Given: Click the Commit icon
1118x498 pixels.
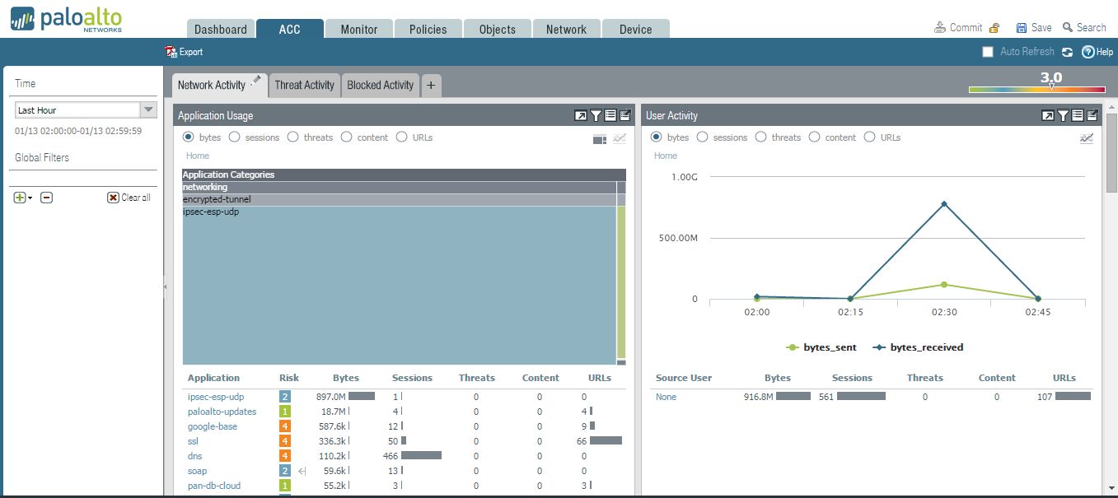Looking at the screenshot, I should [940, 27].
